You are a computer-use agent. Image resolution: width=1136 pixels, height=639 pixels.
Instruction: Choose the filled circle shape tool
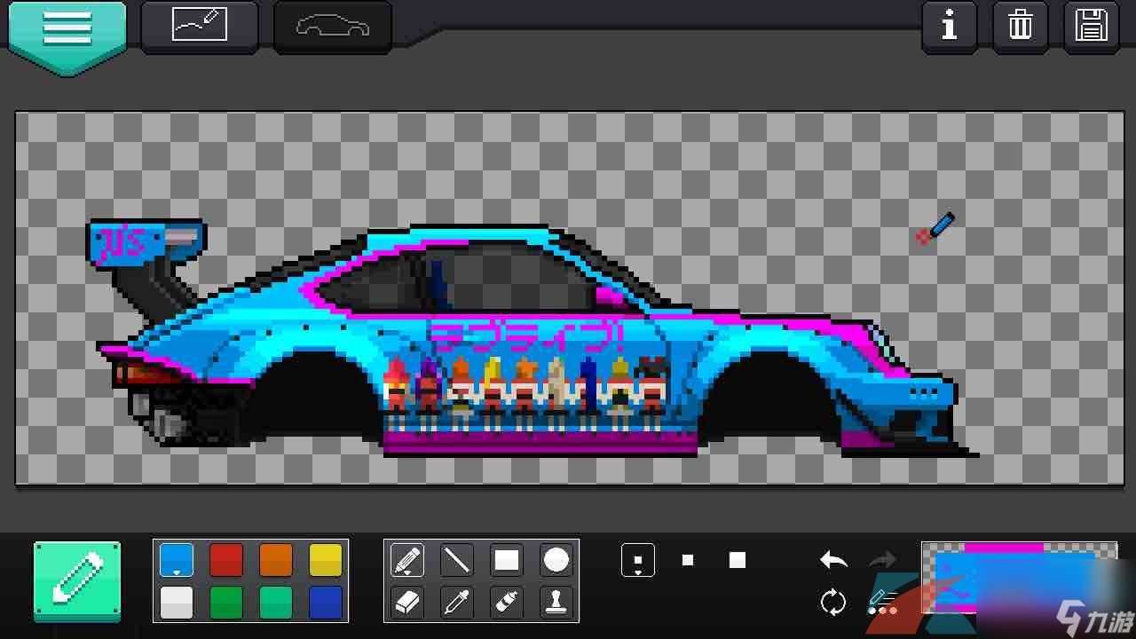point(556,561)
